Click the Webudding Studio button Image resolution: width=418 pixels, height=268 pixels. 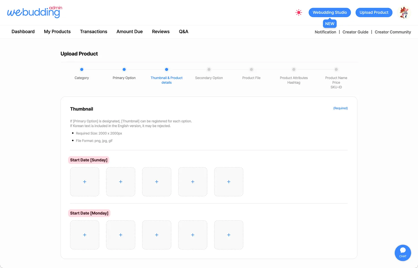point(330,12)
